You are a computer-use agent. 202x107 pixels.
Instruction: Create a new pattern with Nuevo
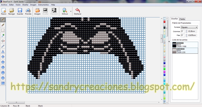(4, 11)
